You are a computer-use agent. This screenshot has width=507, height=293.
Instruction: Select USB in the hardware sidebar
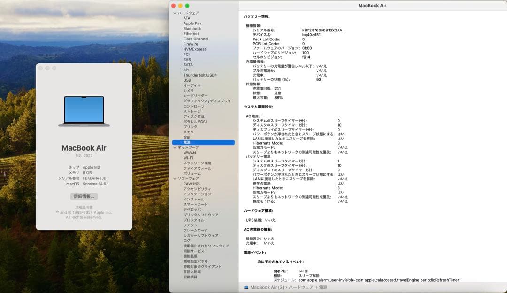click(187, 80)
